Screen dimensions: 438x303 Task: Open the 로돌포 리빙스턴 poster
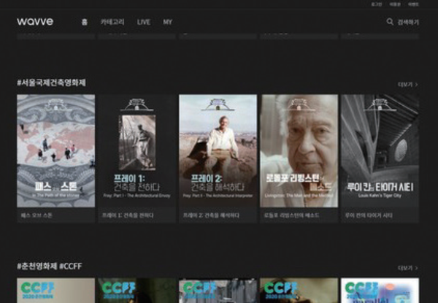pyautogui.click(x=299, y=150)
